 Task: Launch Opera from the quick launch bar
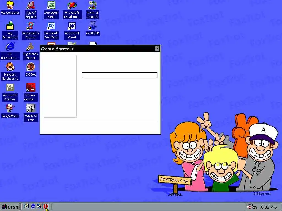point(45,207)
